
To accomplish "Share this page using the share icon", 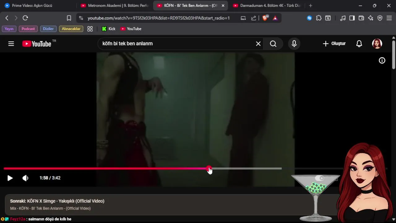I will point(254,18).
